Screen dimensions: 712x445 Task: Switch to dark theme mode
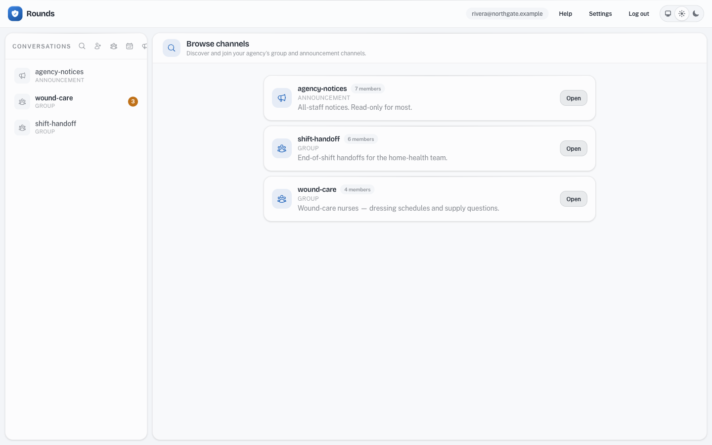click(696, 14)
